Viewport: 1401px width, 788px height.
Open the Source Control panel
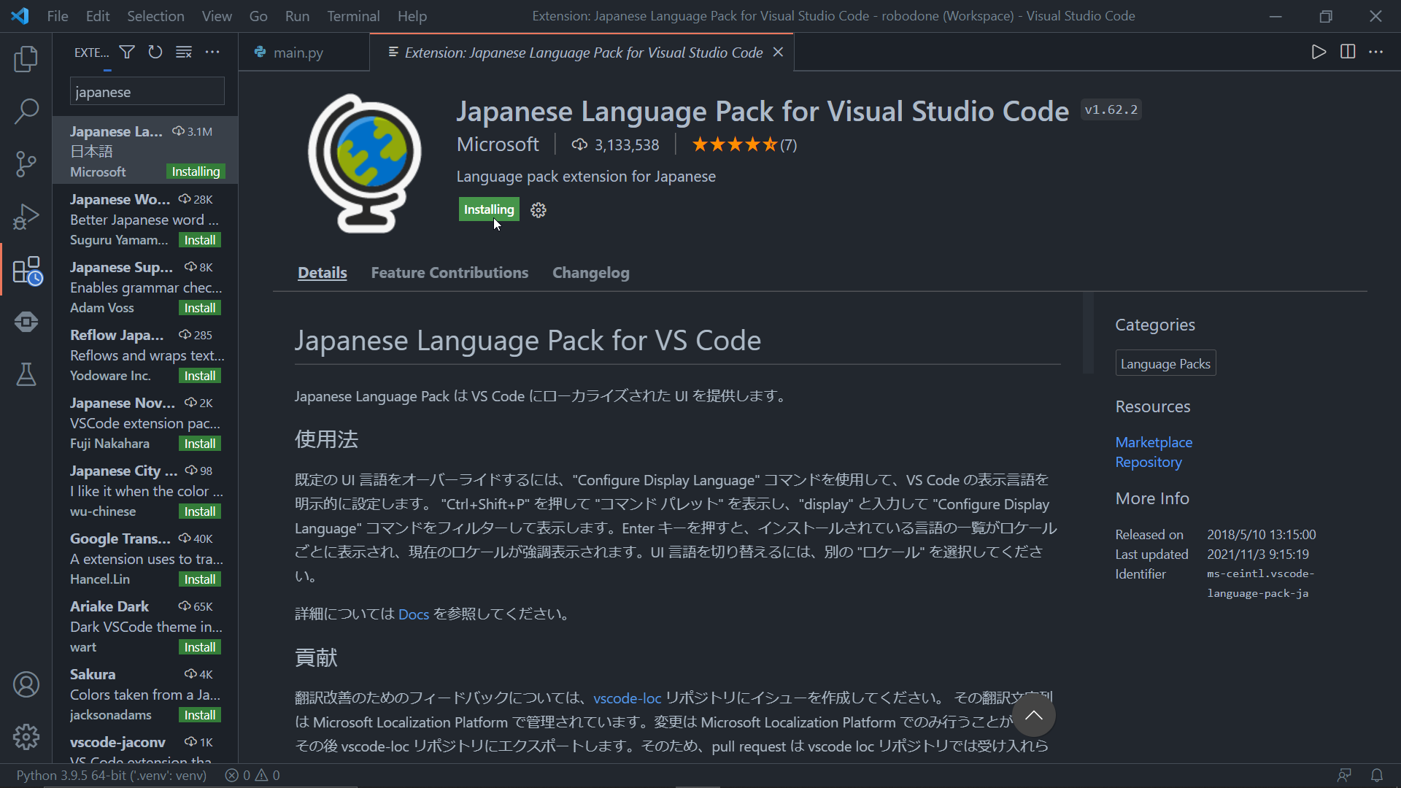26,163
